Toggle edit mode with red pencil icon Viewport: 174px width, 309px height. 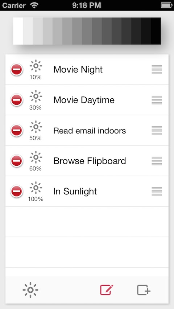coord(107,290)
